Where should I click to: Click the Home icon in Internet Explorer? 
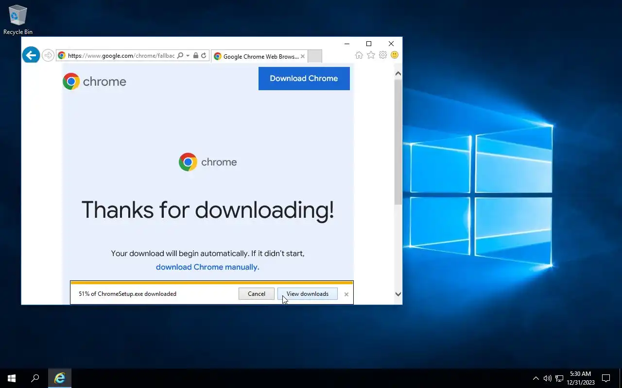(359, 55)
